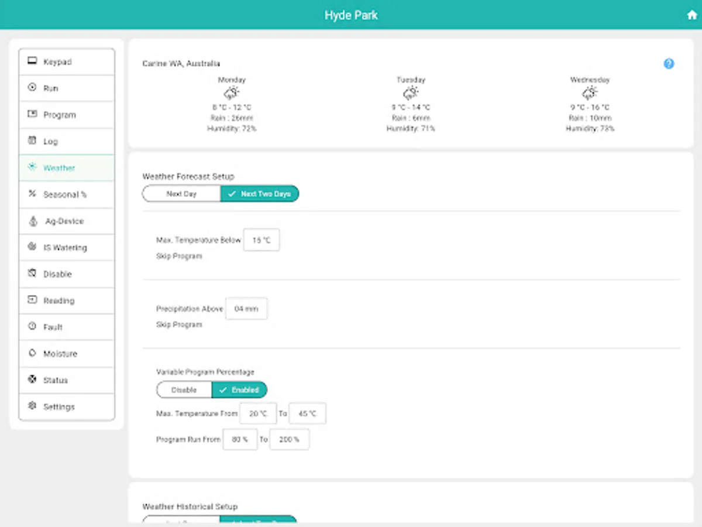
Task: Disable Variable Program Percentage
Action: click(x=184, y=389)
